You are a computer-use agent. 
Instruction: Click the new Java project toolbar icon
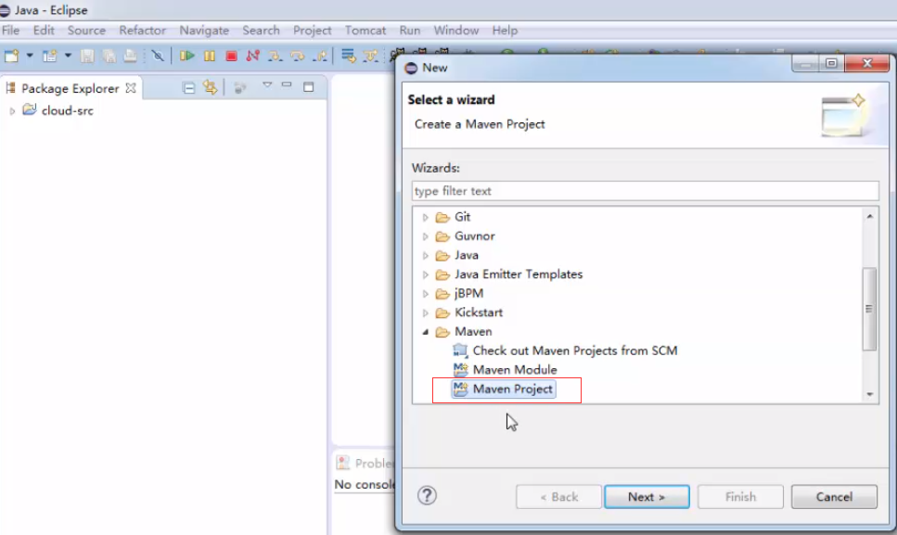[50, 56]
